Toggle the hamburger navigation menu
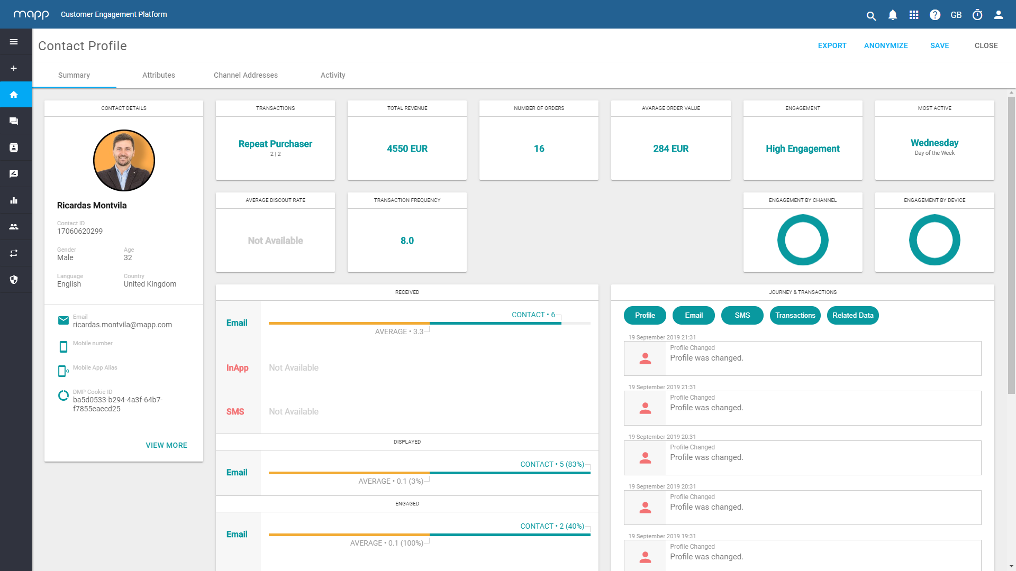This screenshot has height=571, width=1016. [14, 42]
